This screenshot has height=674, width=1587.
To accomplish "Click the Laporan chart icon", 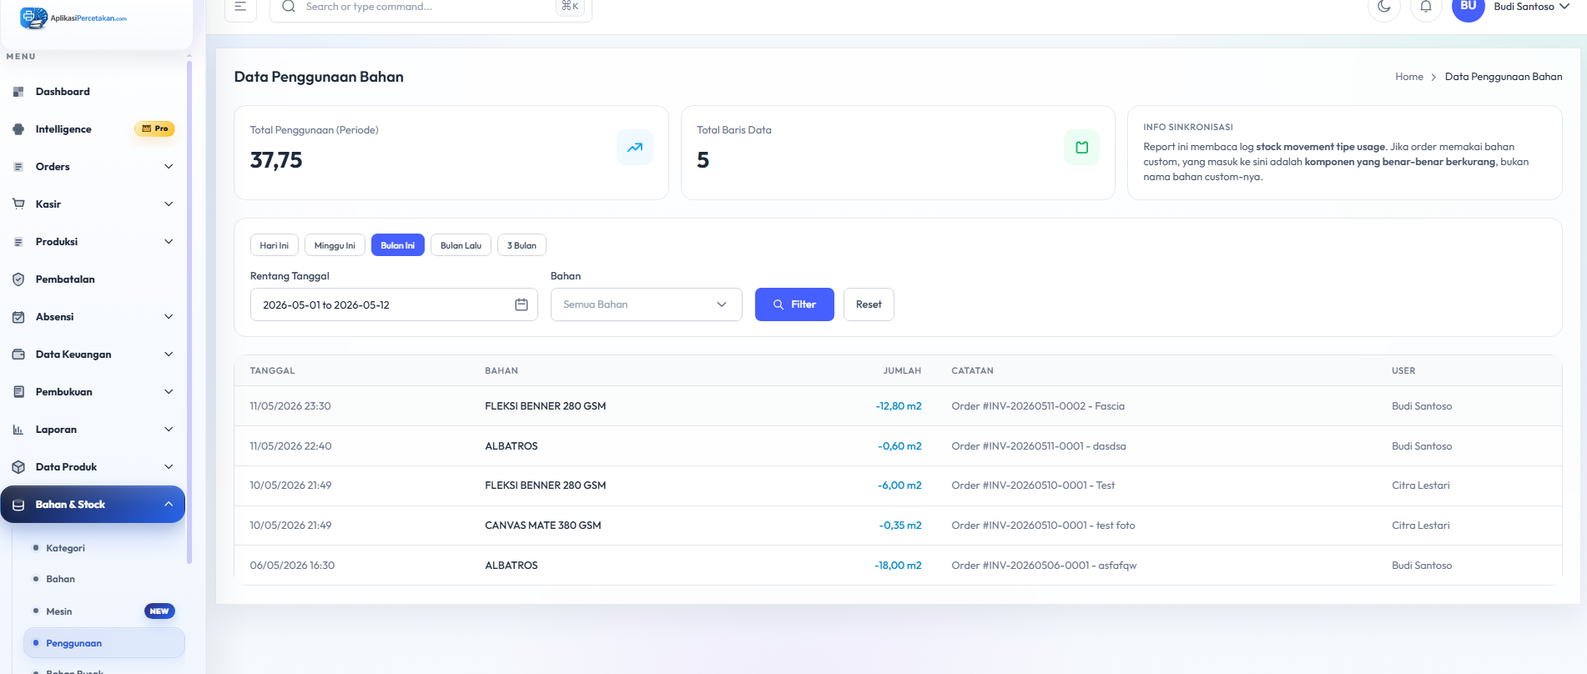I will tap(18, 430).
